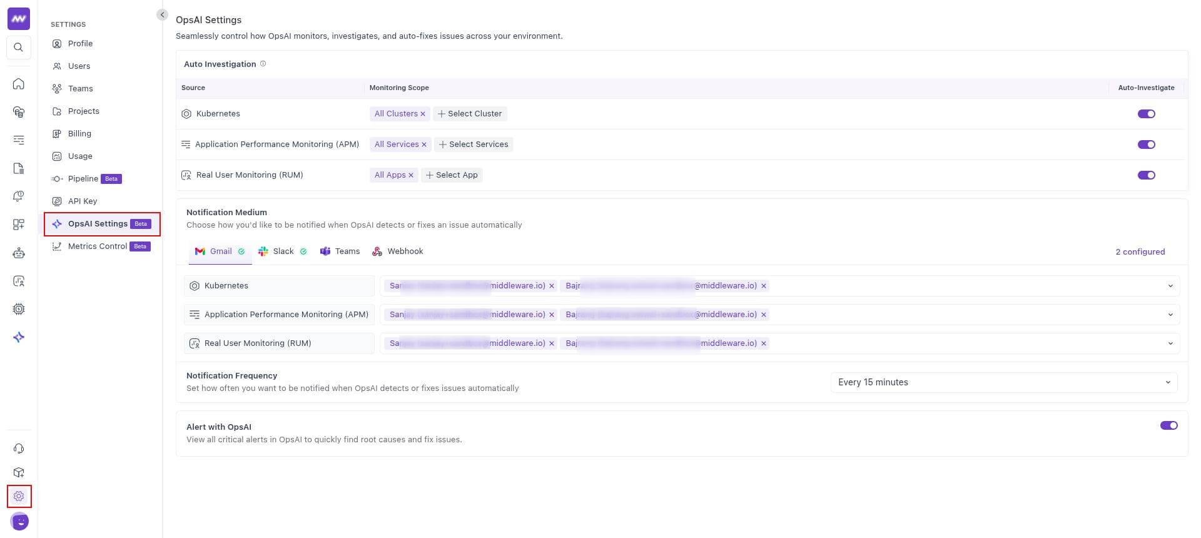This screenshot has width=1201, height=538.
Task: Open the RUM icon in left rail
Action: click(x=19, y=282)
